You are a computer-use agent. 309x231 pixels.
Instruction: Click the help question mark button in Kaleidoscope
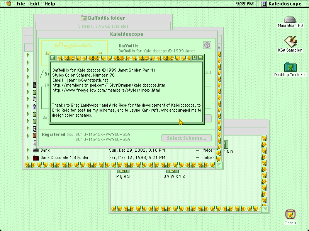[x=207, y=45]
